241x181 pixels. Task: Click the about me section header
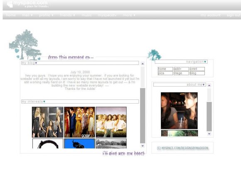[x=180, y=84]
